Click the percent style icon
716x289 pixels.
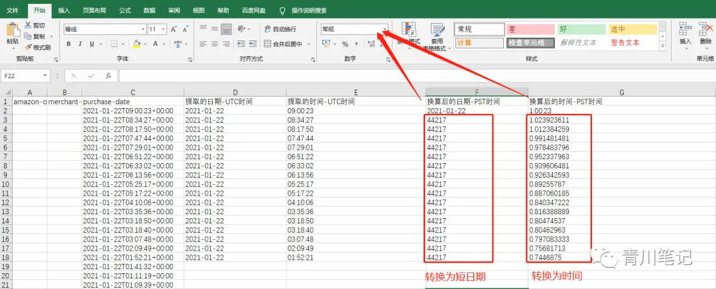click(345, 44)
